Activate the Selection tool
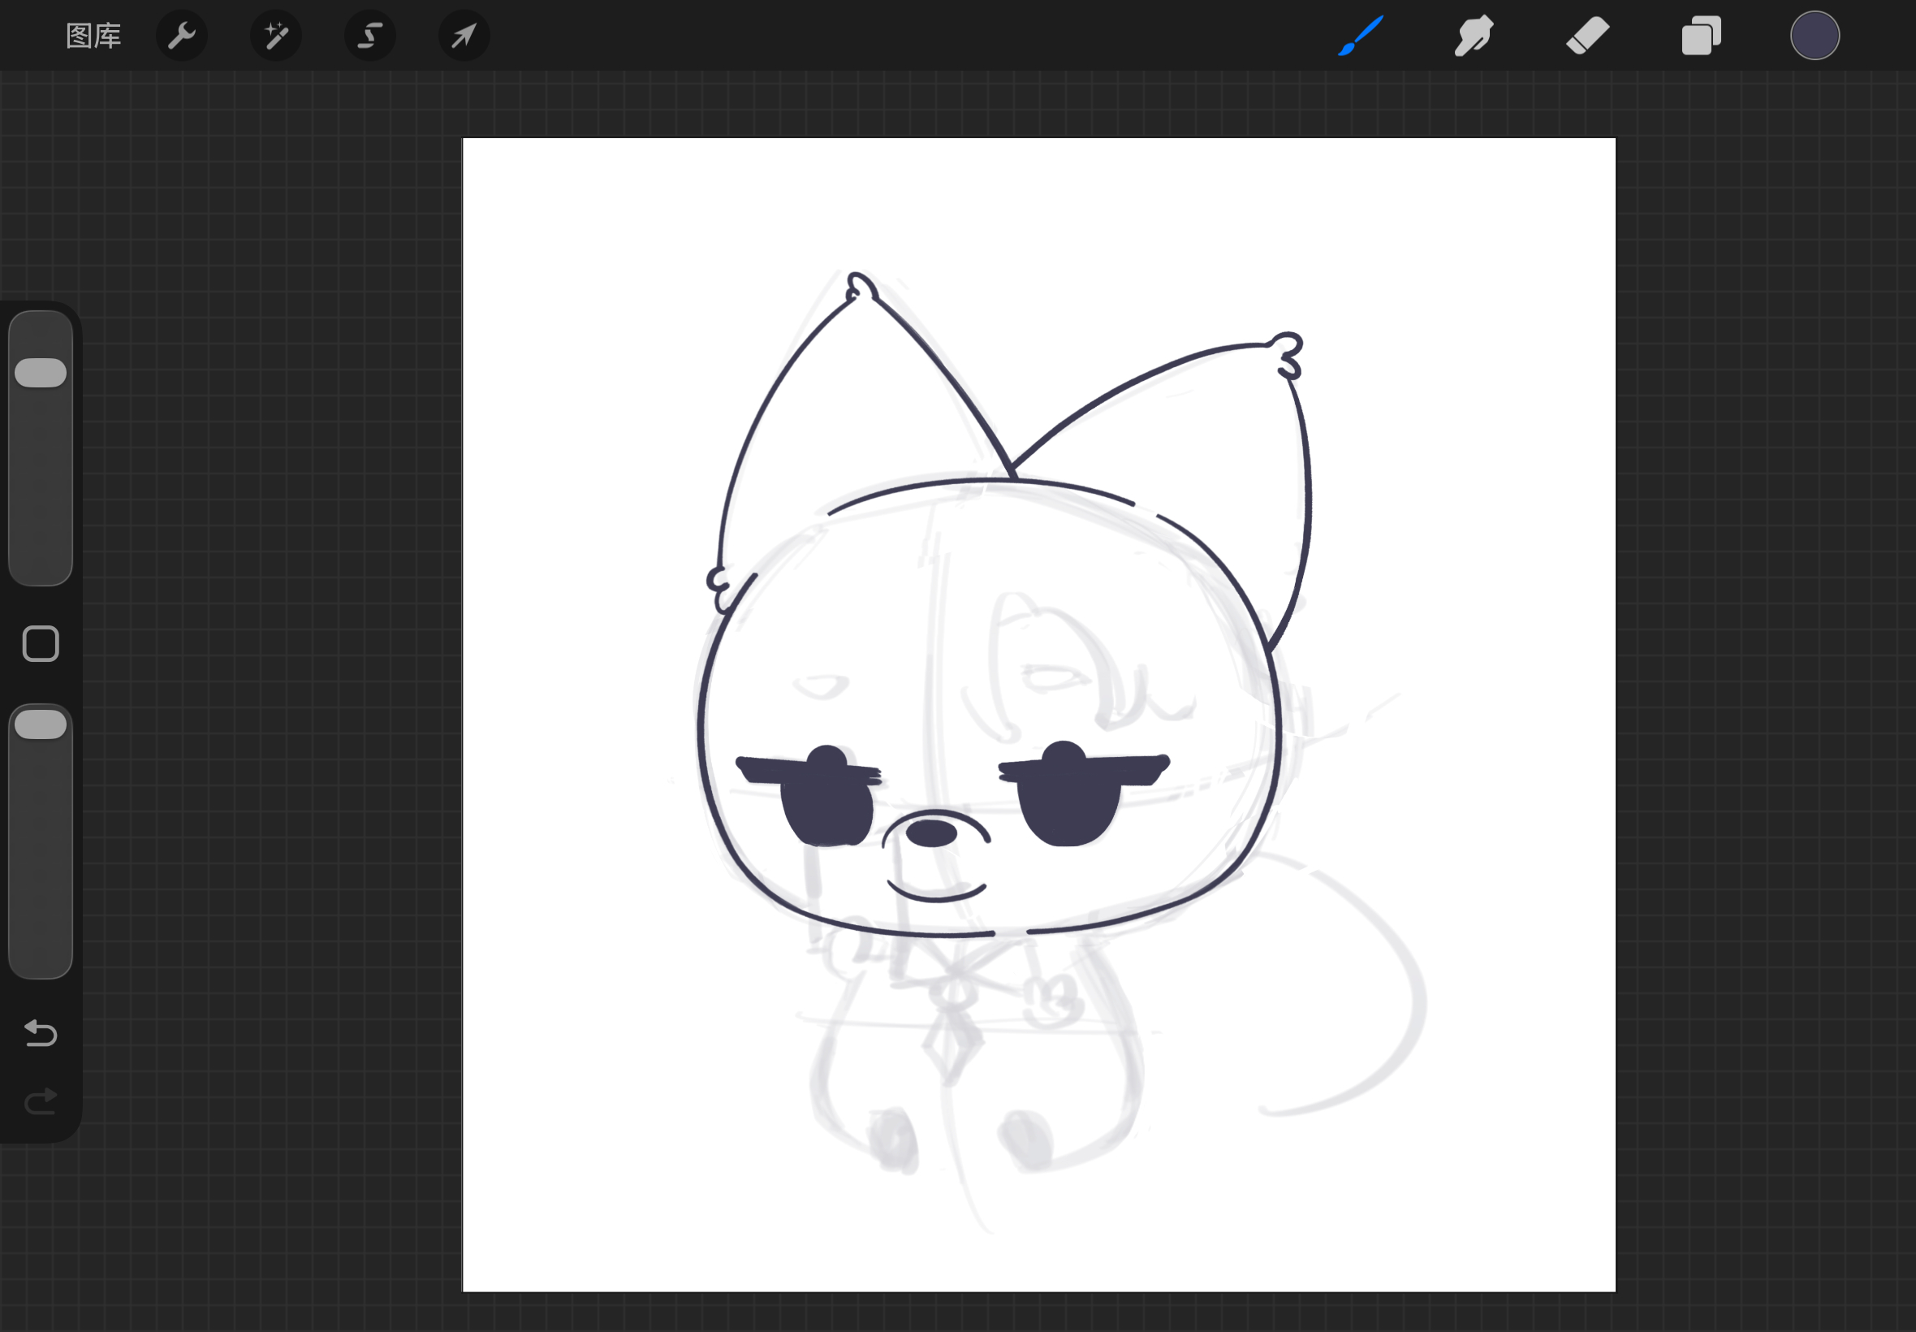This screenshot has width=1916, height=1332. 370,36
